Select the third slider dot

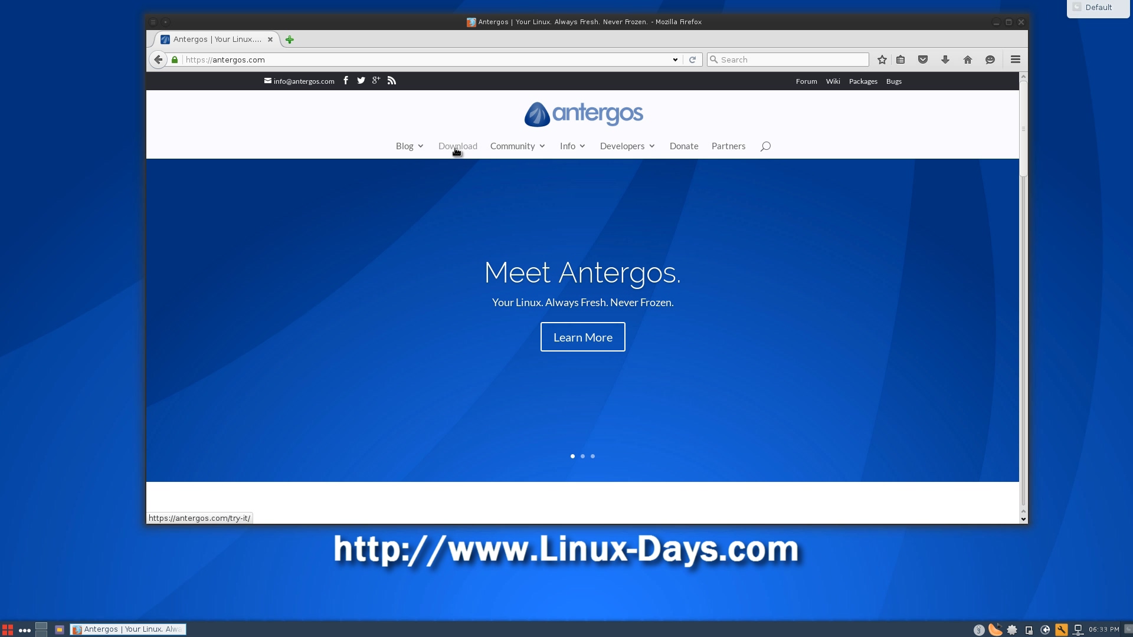(x=592, y=456)
